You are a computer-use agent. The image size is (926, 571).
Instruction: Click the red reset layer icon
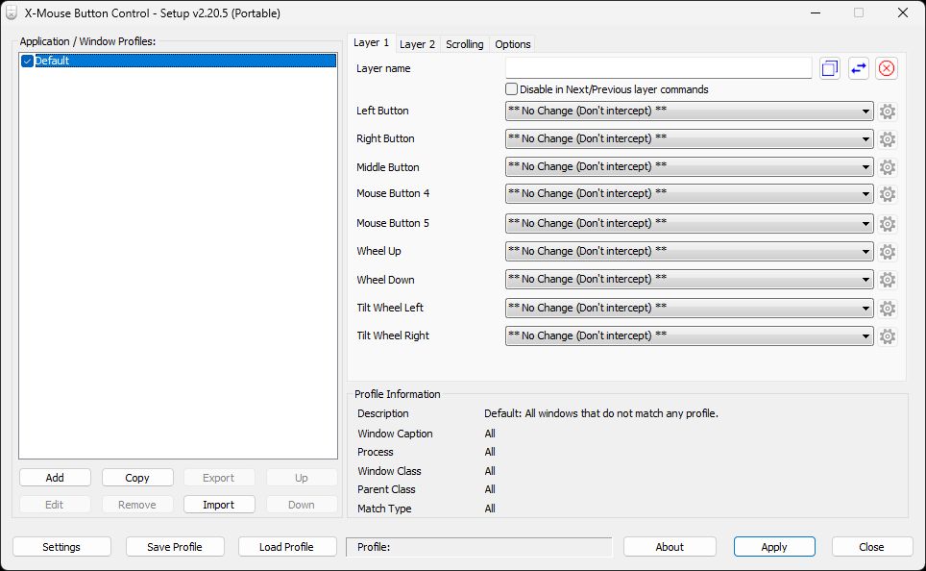pyautogui.click(x=887, y=68)
